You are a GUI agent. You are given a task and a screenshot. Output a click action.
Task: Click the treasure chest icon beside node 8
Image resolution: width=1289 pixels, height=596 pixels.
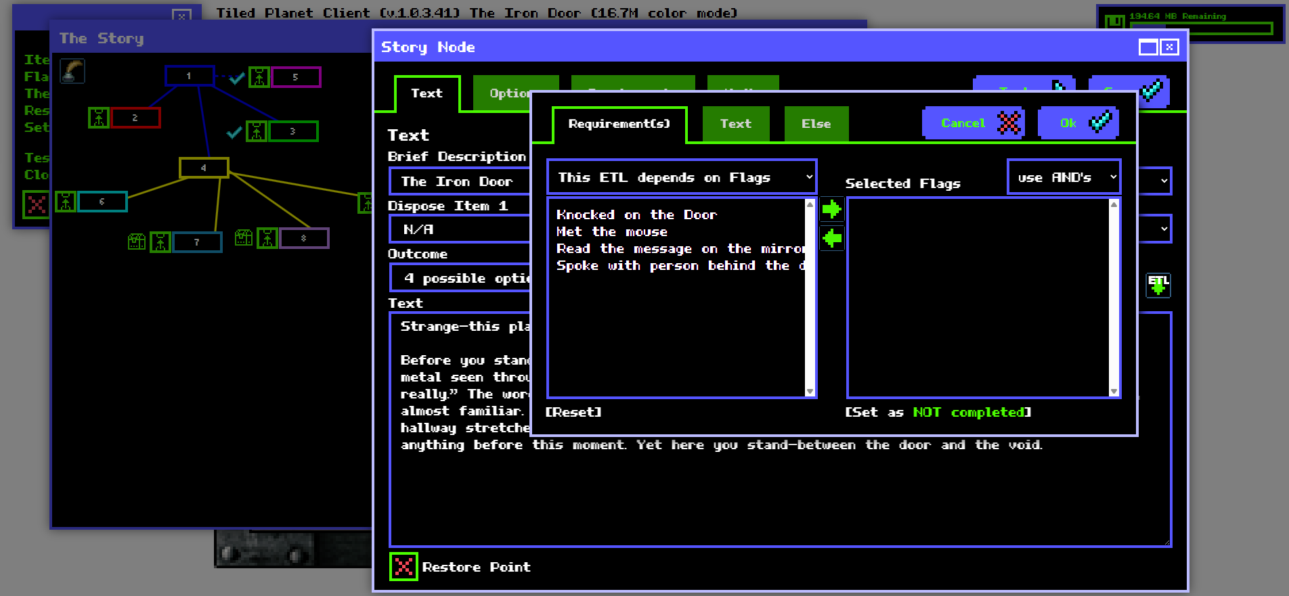[x=244, y=237]
